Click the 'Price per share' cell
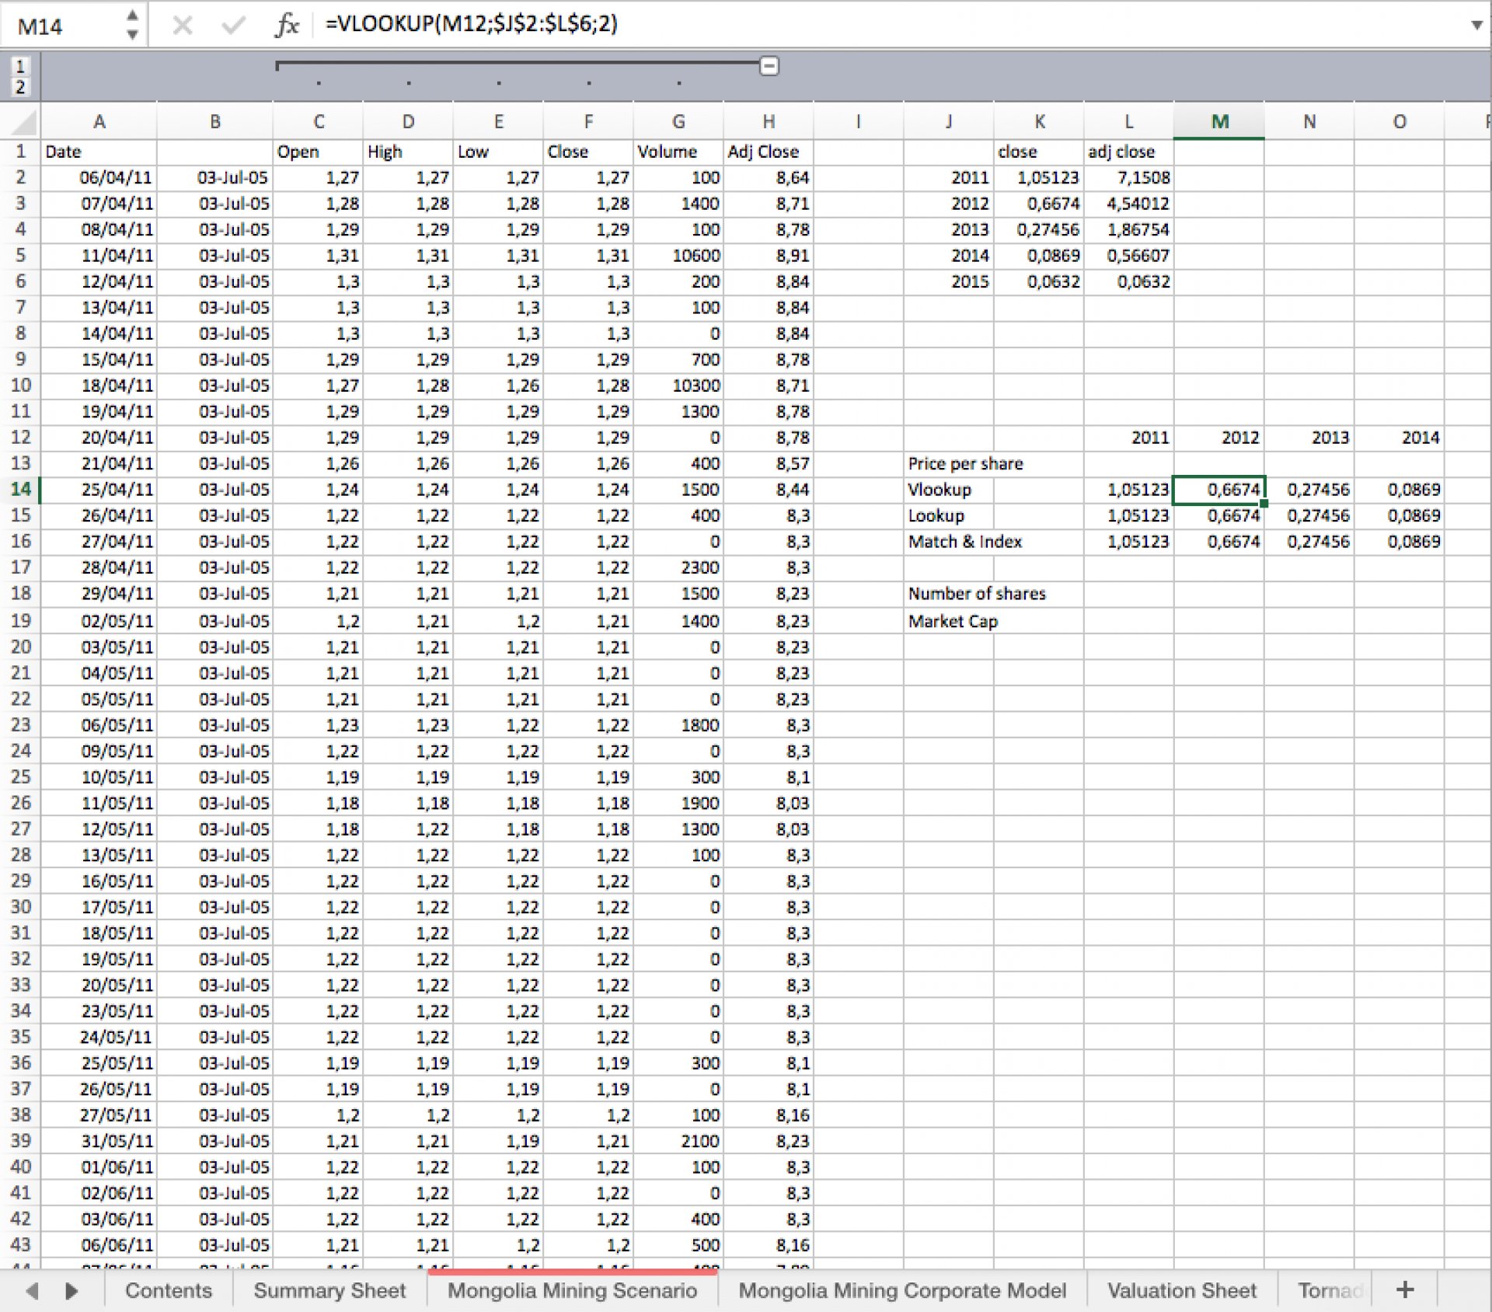This screenshot has width=1492, height=1312. pos(965,464)
